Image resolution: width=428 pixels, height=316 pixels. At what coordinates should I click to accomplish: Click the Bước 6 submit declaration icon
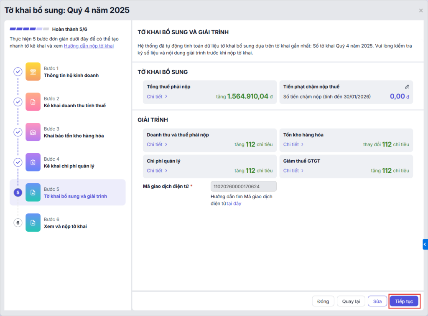33,222
